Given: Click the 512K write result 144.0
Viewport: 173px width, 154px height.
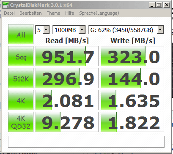Looking at the screenshot, I should click(x=132, y=78).
